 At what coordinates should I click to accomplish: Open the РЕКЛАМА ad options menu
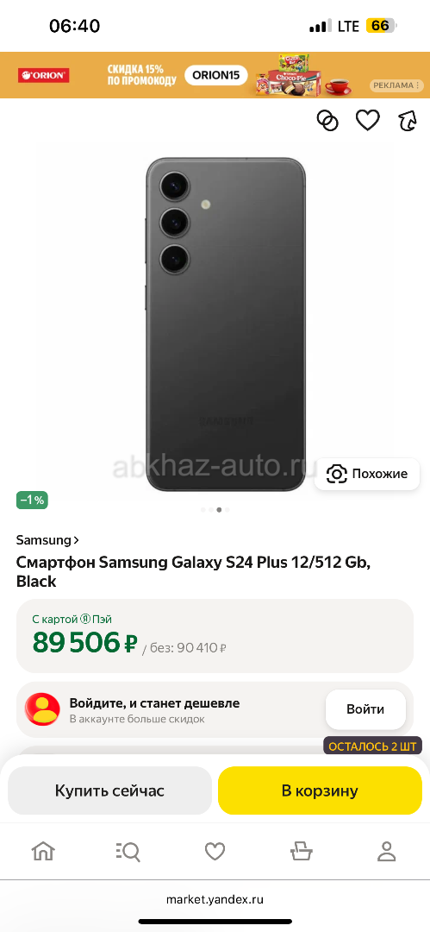pos(396,85)
